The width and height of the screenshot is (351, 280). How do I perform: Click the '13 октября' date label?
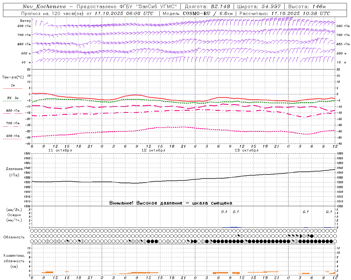[x=247, y=150]
